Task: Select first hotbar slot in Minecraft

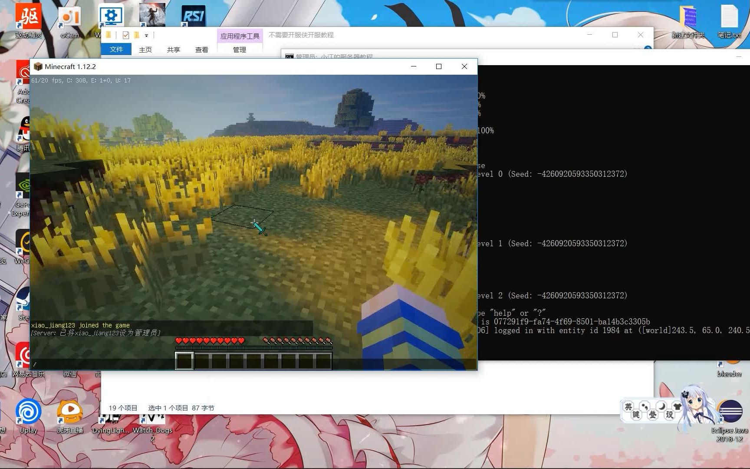Action: click(x=184, y=361)
